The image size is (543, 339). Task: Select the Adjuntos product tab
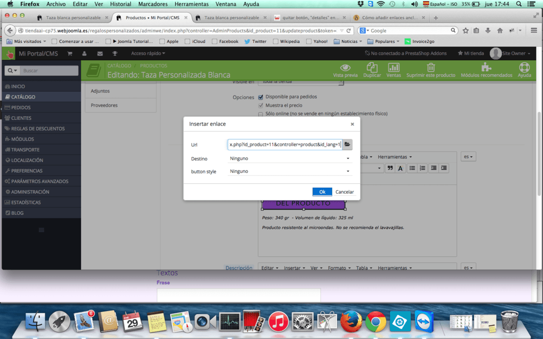(x=120, y=91)
